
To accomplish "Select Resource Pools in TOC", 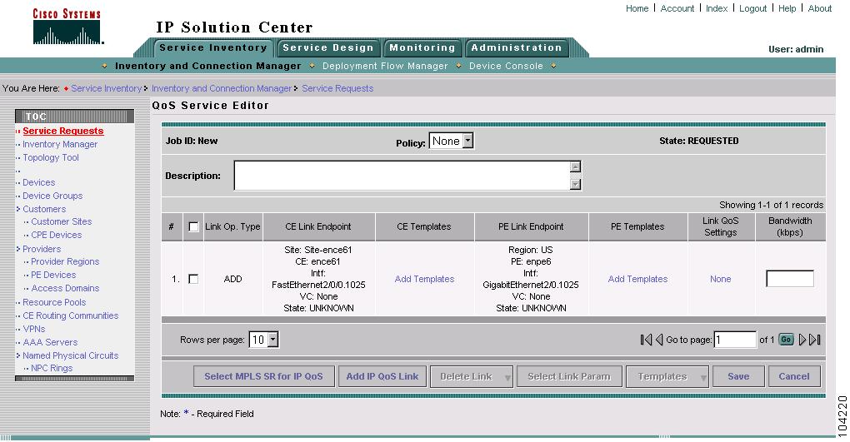I will click(x=54, y=302).
